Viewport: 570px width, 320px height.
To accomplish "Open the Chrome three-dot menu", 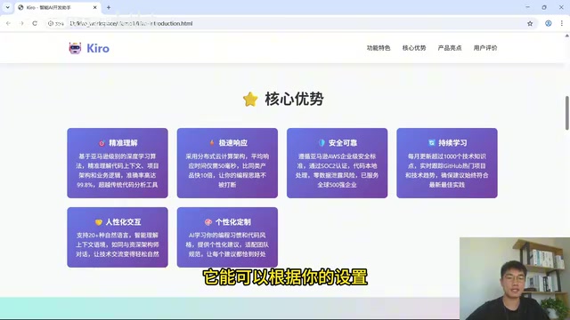I will (562, 23).
